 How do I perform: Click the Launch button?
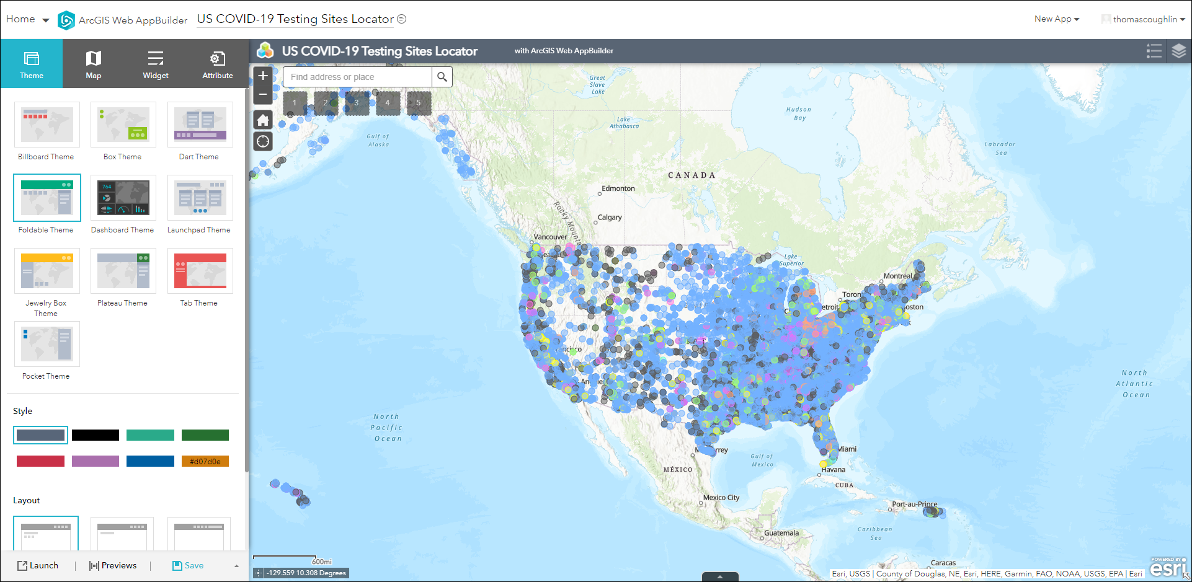(38, 565)
